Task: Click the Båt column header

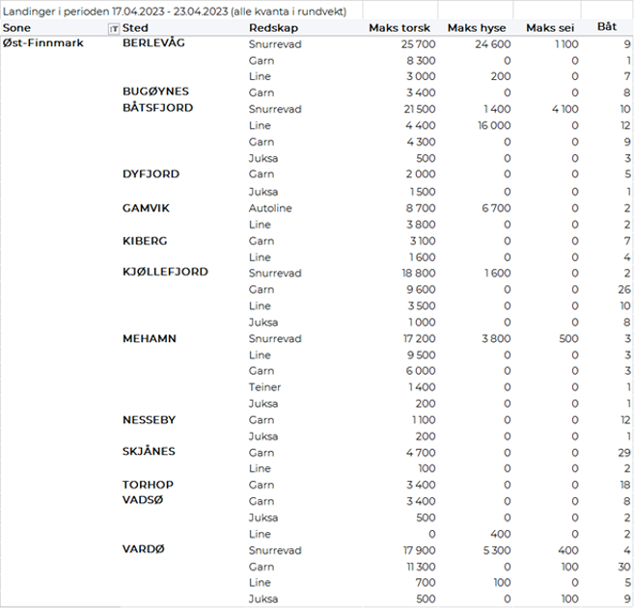Action: coord(607,29)
